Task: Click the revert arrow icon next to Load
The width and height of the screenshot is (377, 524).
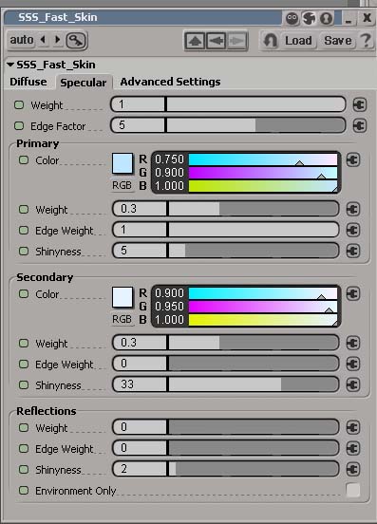Action: (270, 41)
